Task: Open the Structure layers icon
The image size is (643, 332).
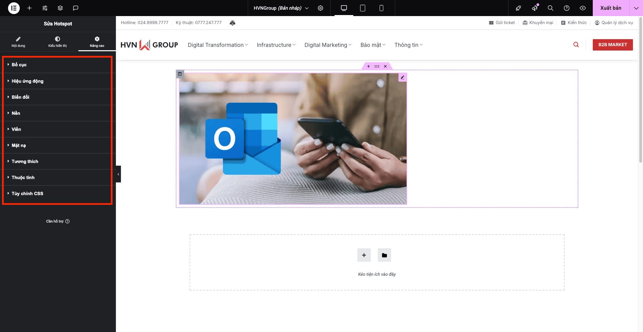Action: [x=60, y=8]
